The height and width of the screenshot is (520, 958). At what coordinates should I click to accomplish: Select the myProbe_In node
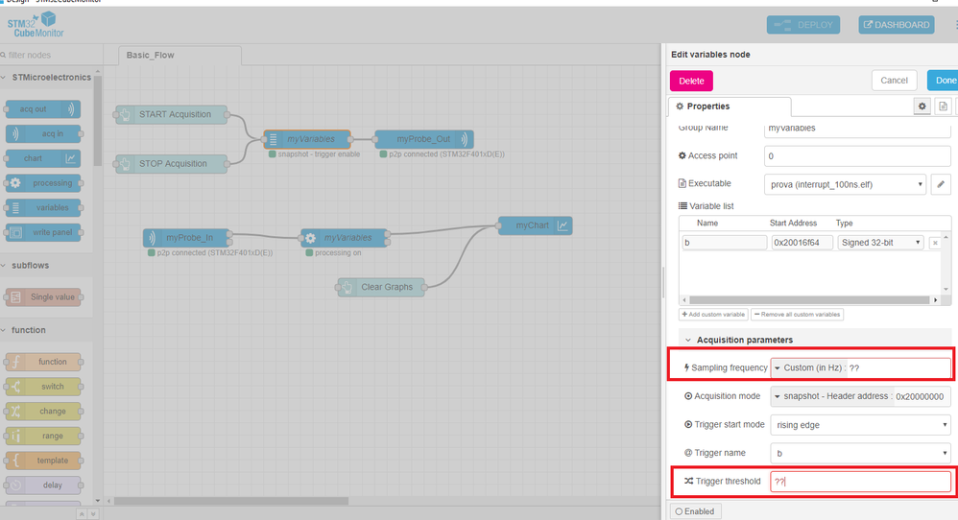pos(187,237)
